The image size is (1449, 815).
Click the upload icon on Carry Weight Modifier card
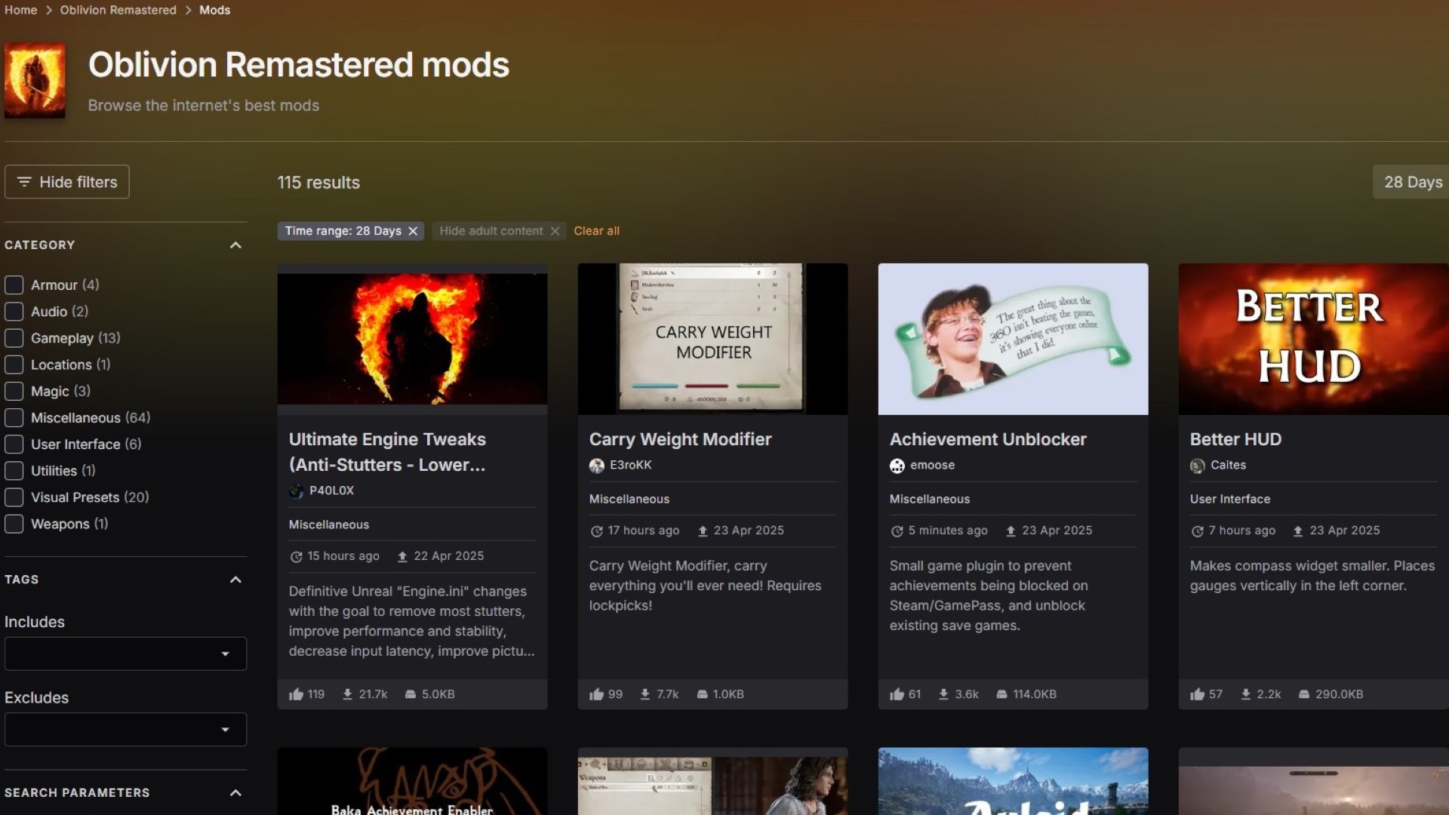pyautogui.click(x=703, y=531)
